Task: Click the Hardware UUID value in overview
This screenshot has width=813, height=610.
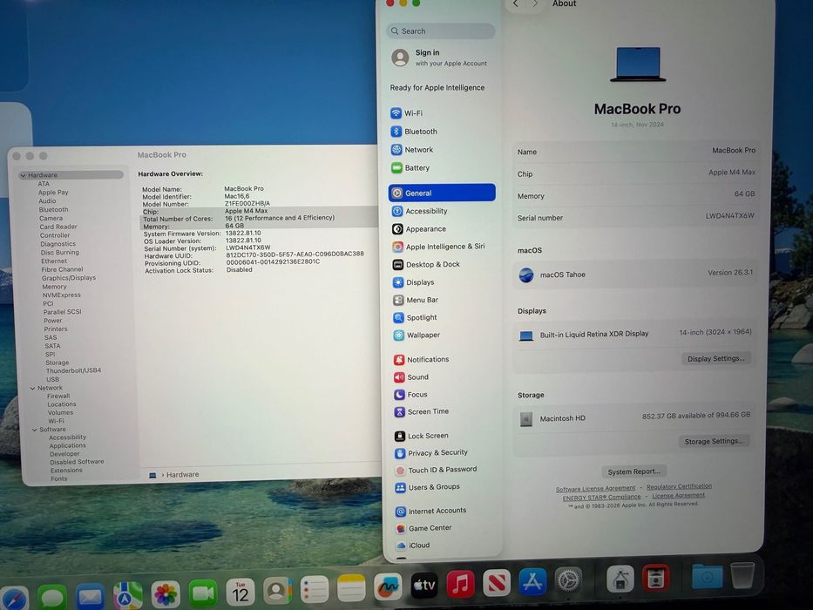Action: click(295, 254)
